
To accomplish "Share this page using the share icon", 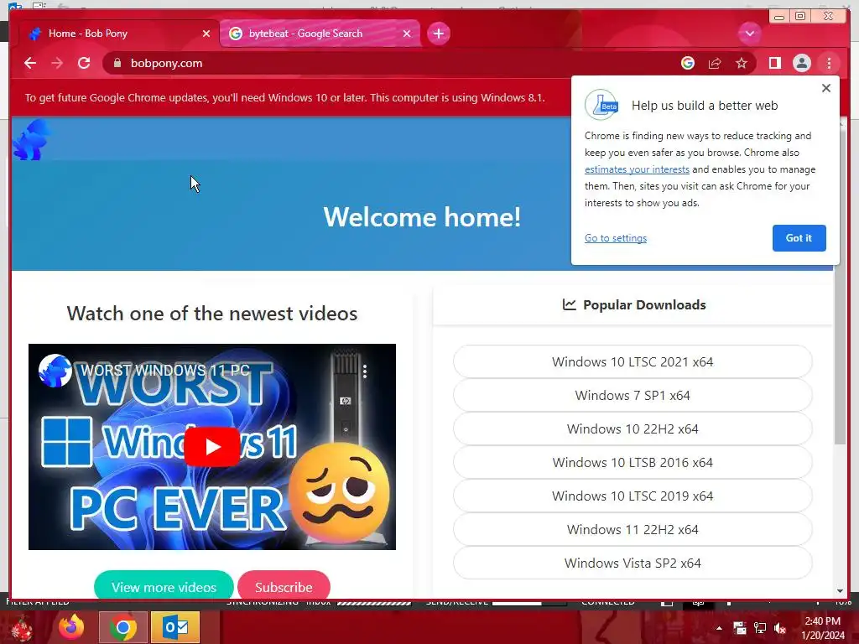I will pos(715,63).
